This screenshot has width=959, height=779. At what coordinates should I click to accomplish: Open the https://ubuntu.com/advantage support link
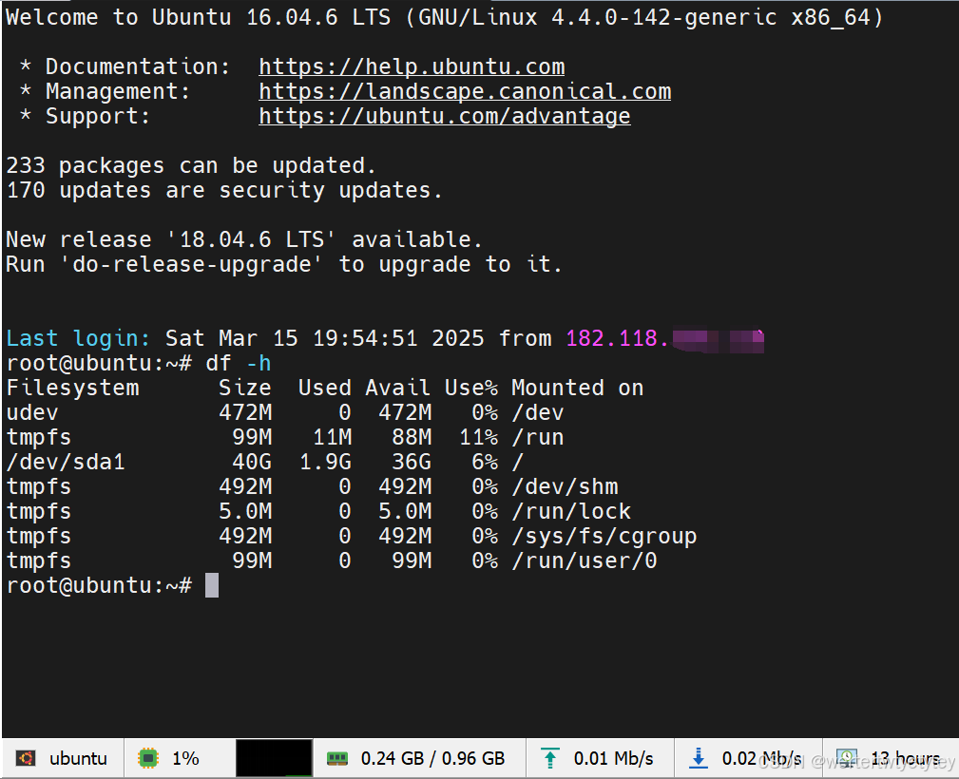(x=445, y=116)
